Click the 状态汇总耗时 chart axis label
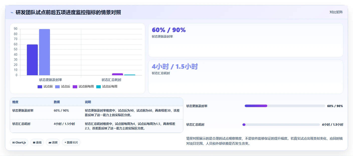Image resolution: width=353 pixels, height=156 pixels. 111,80
